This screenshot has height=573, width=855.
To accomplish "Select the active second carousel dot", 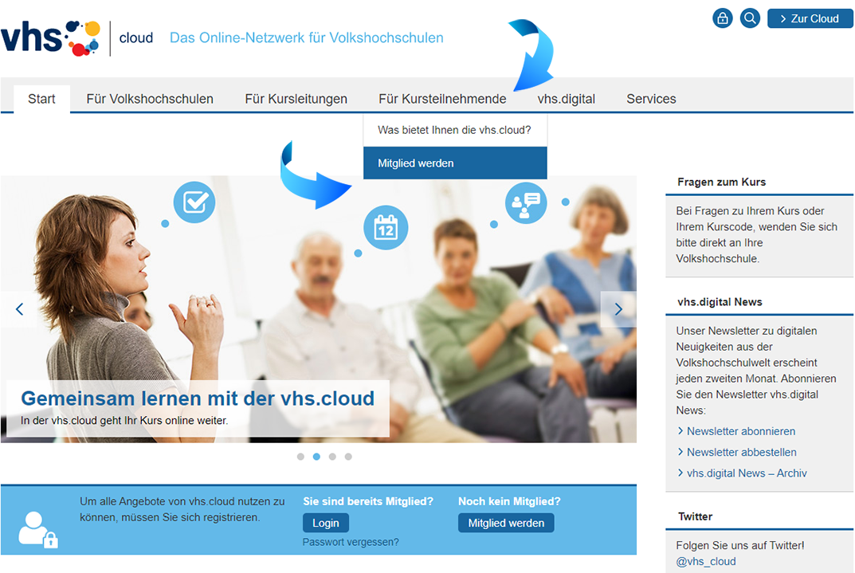I will [x=316, y=457].
